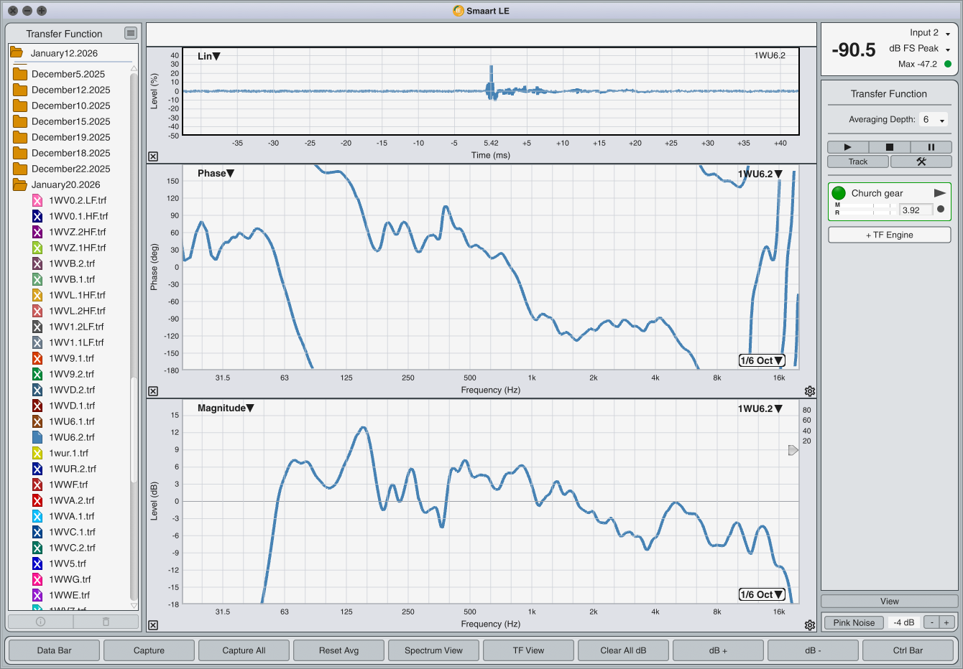Viewport: 963px width, 669px height.
Task: Open Magnitude plot gear settings
Action: [810, 625]
